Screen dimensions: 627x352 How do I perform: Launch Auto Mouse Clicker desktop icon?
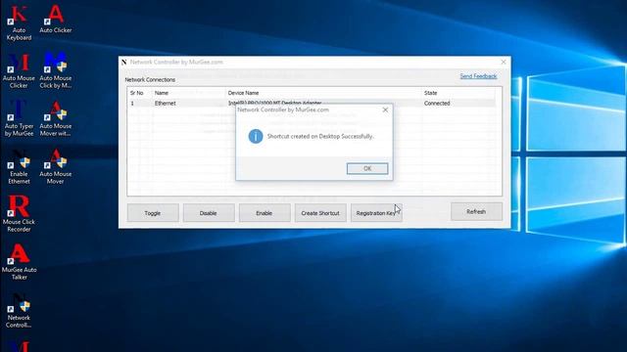pos(19,71)
